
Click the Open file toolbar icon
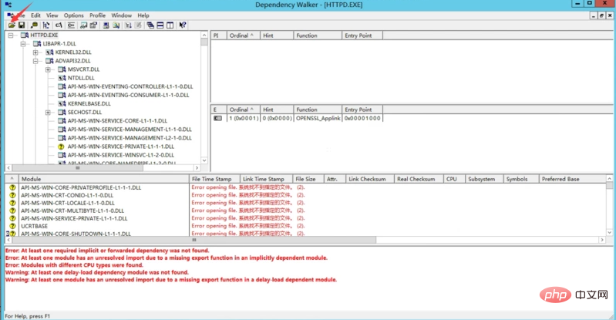[x=12, y=25]
